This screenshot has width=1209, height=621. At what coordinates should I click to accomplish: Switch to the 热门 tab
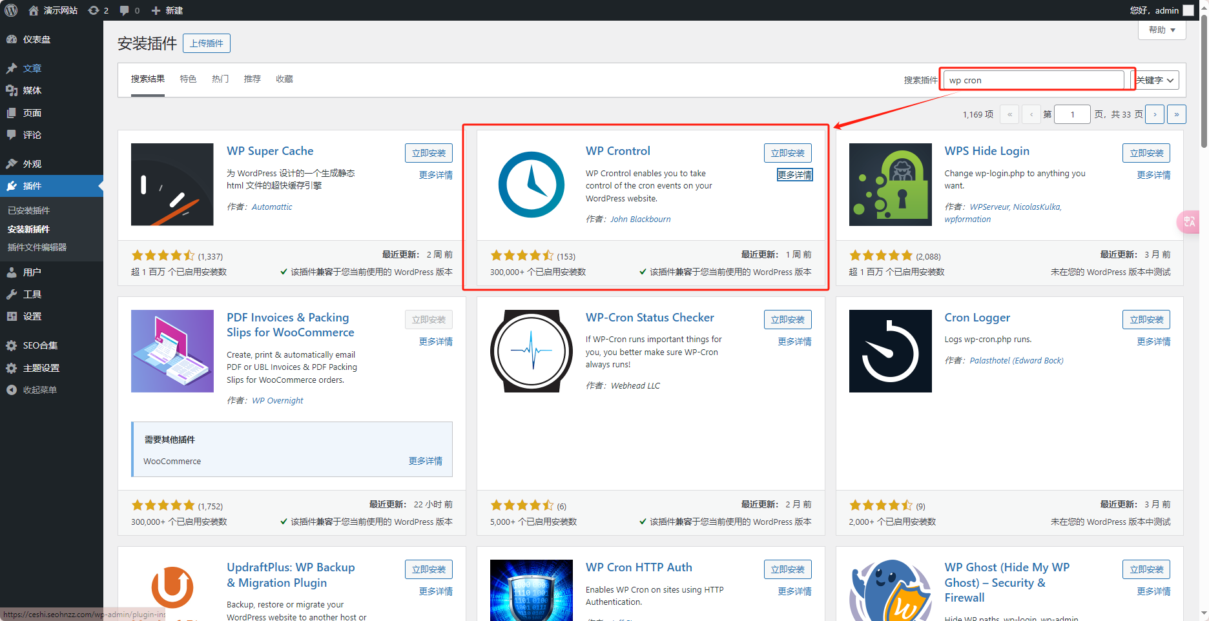click(x=220, y=79)
